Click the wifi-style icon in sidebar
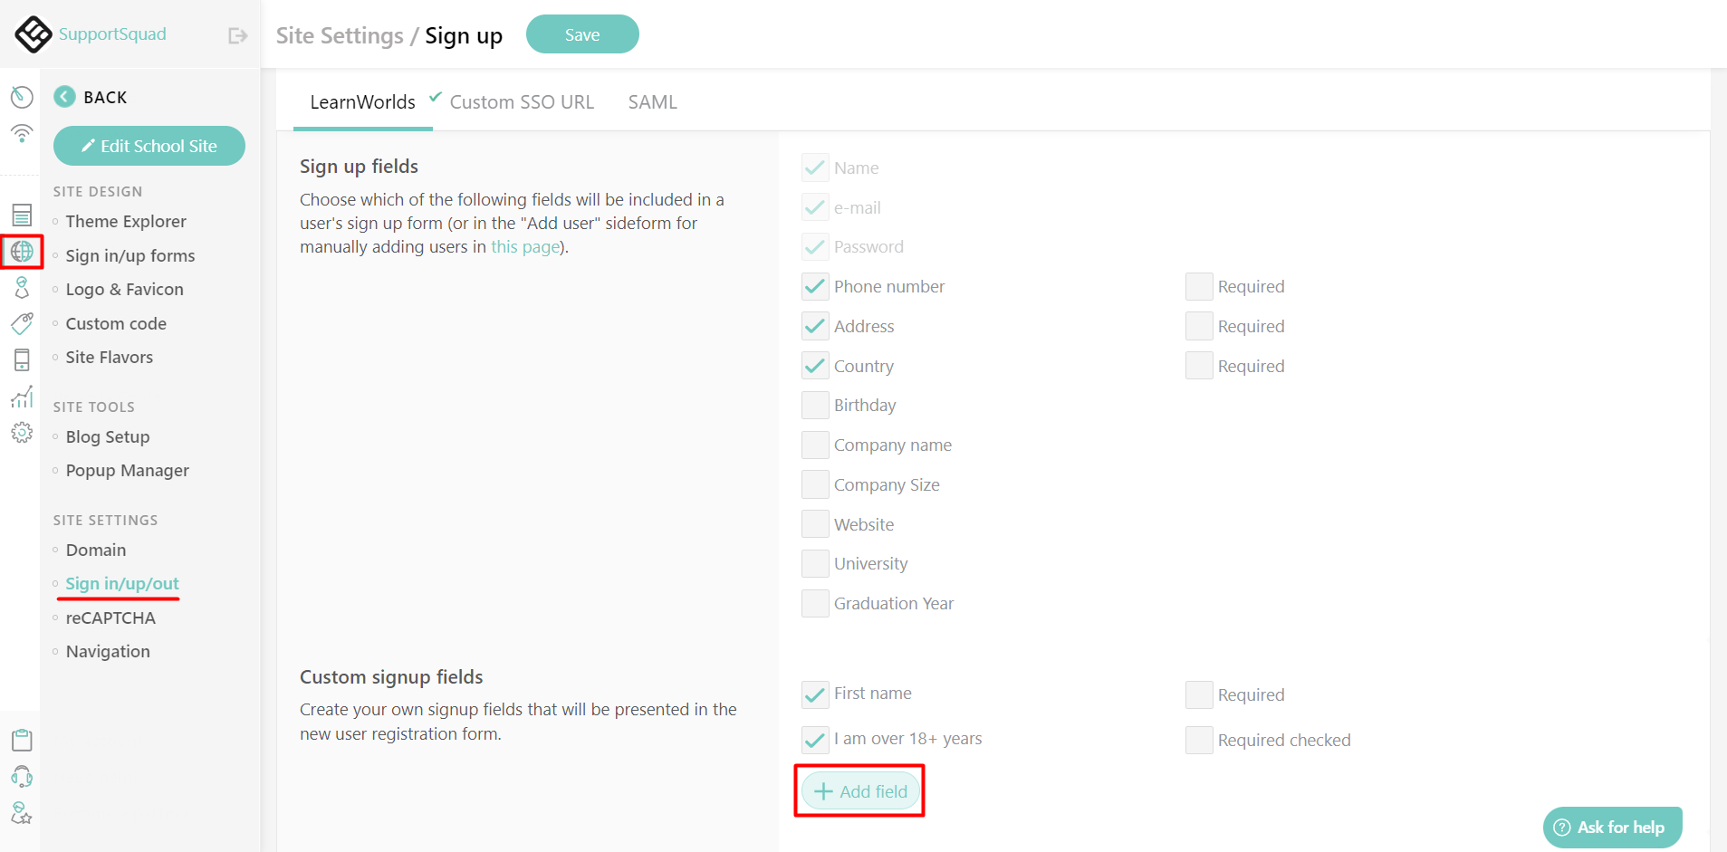1727x852 pixels. (21, 134)
